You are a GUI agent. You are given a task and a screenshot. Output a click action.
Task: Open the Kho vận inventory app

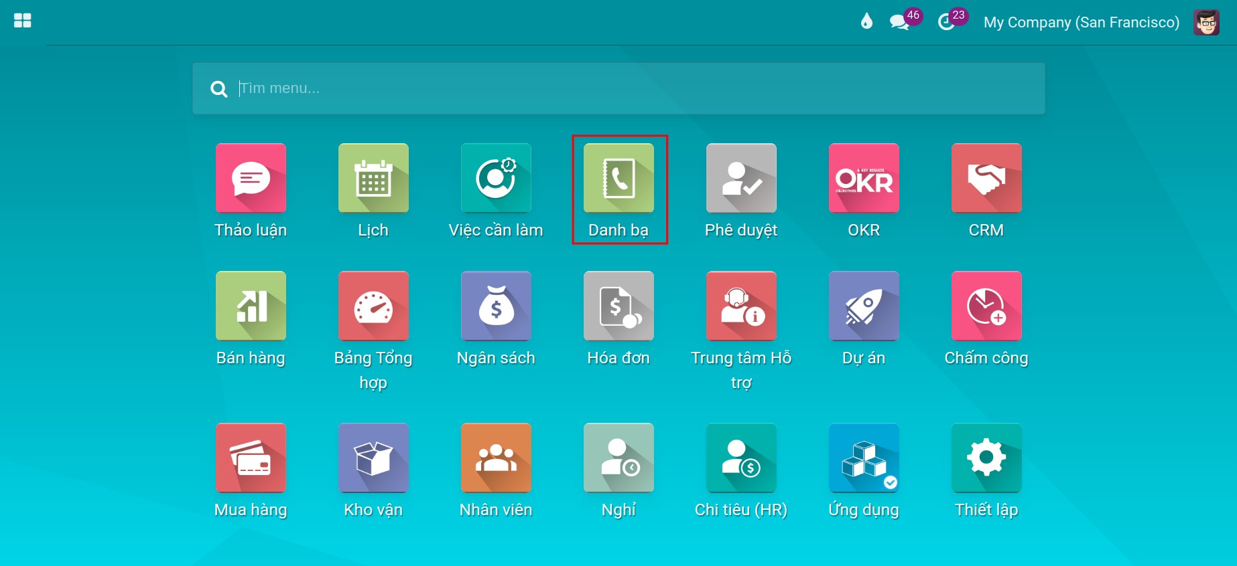point(373,458)
